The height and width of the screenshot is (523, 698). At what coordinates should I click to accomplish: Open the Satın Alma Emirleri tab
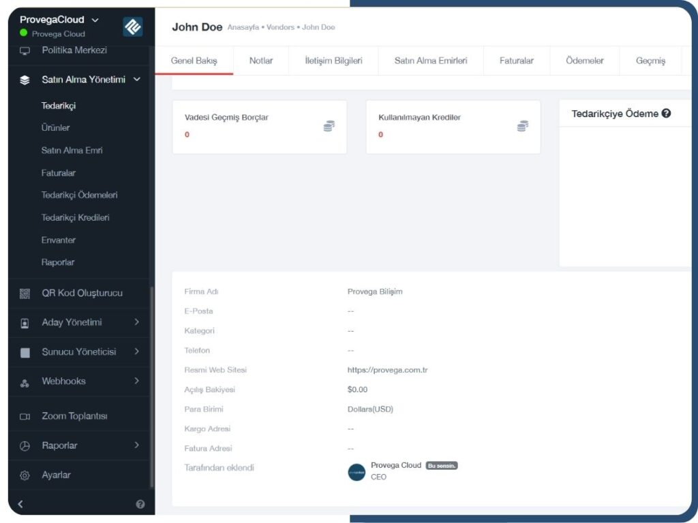pos(431,61)
